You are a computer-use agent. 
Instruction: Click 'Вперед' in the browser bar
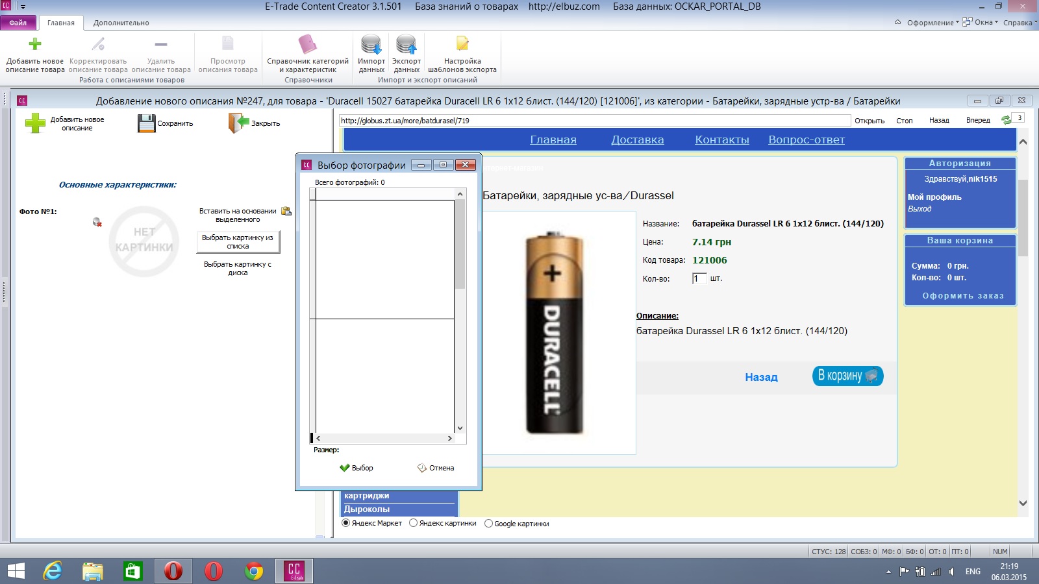pyautogui.click(x=978, y=120)
